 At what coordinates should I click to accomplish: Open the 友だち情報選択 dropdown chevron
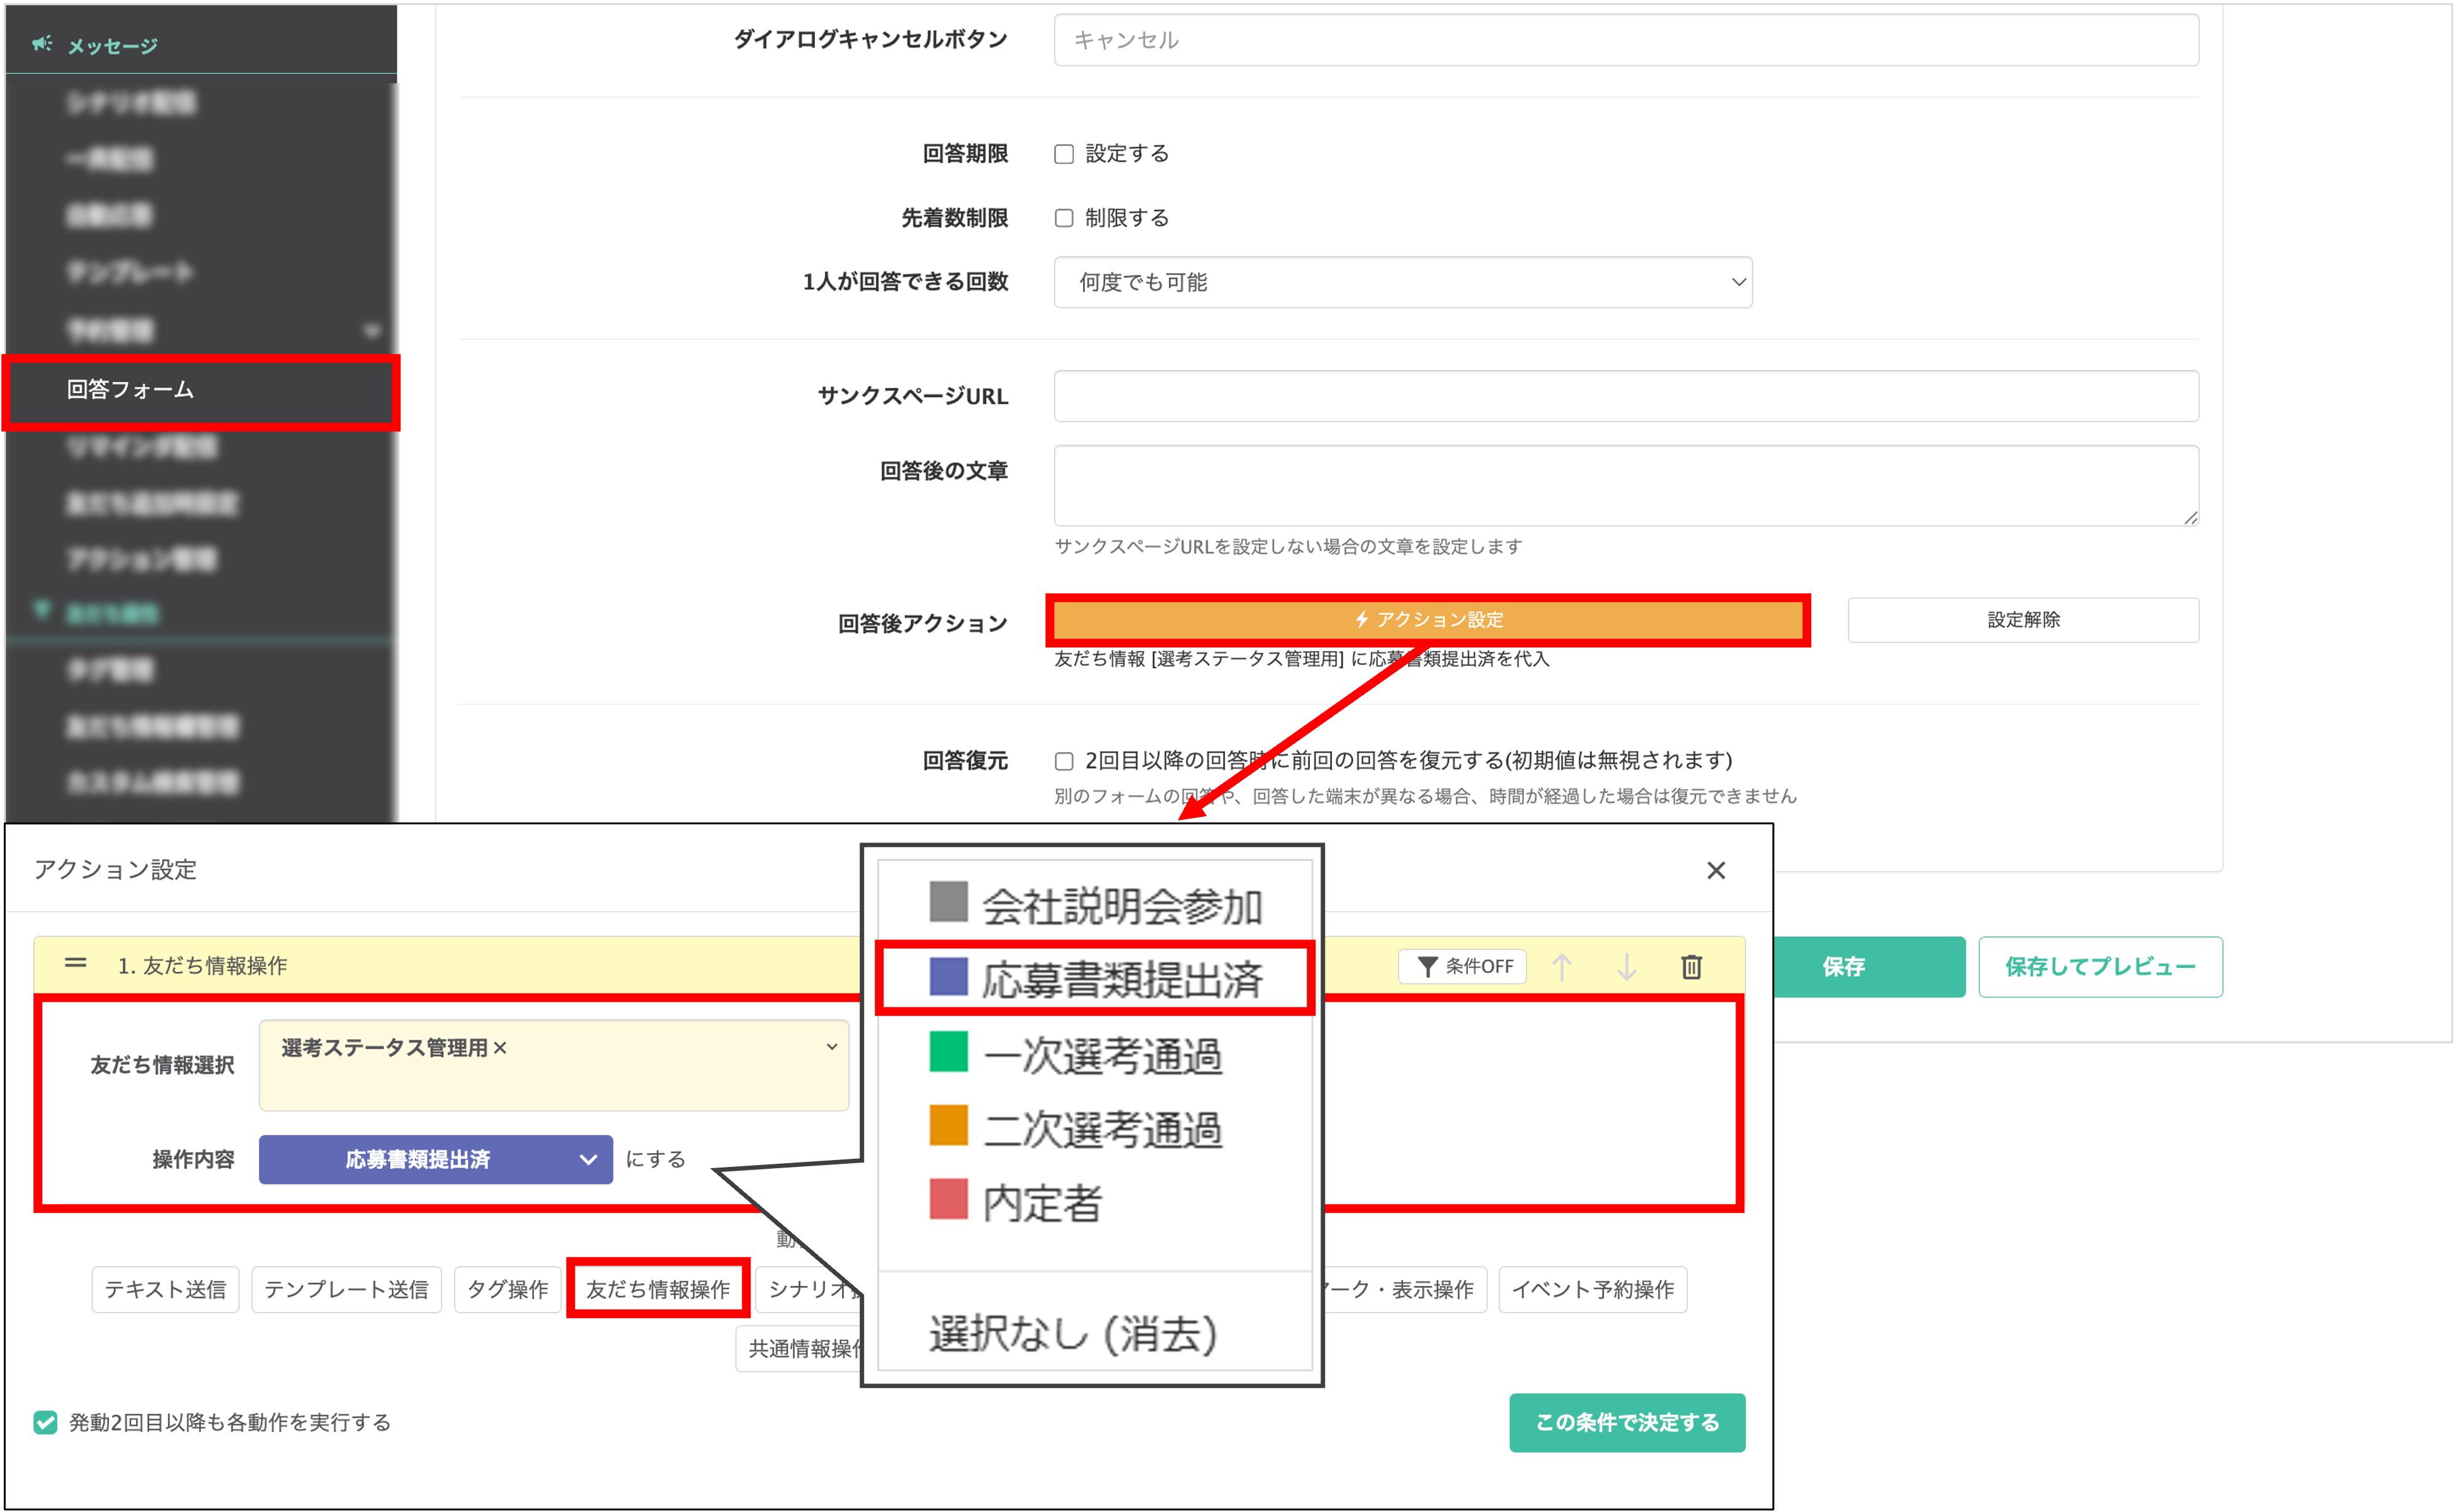(831, 1047)
